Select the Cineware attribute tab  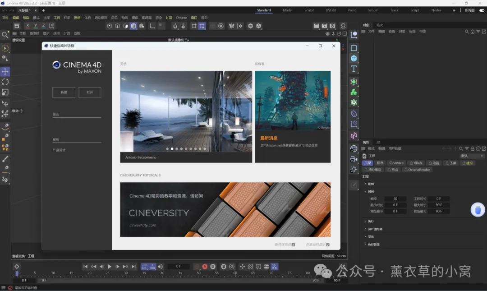396,163
